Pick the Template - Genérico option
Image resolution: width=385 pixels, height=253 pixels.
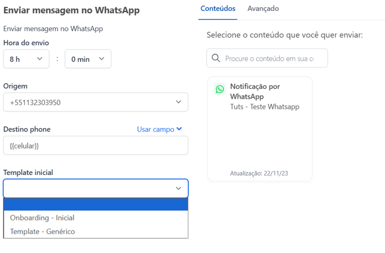pos(43,232)
